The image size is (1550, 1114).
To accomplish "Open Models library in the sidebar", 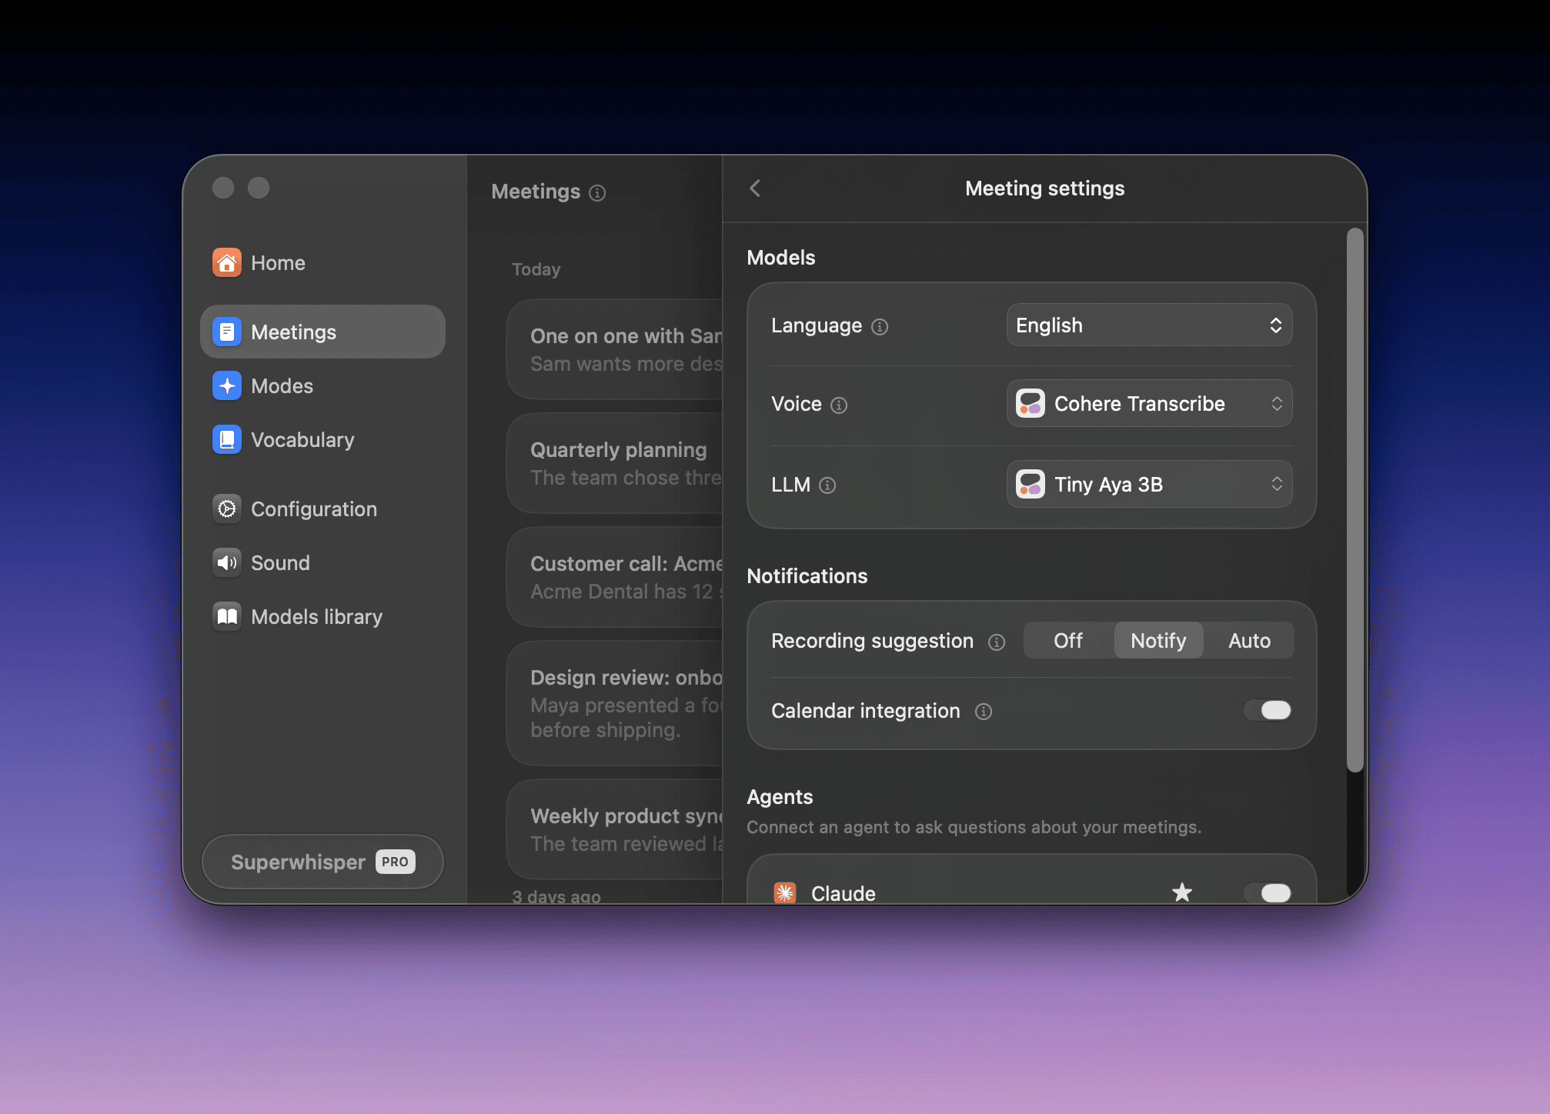I will coord(322,617).
